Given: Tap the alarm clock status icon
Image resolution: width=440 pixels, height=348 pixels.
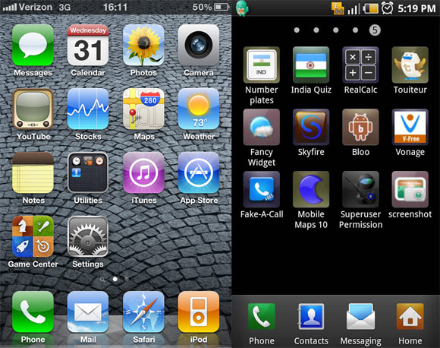Looking at the screenshot, I should coord(387,8).
